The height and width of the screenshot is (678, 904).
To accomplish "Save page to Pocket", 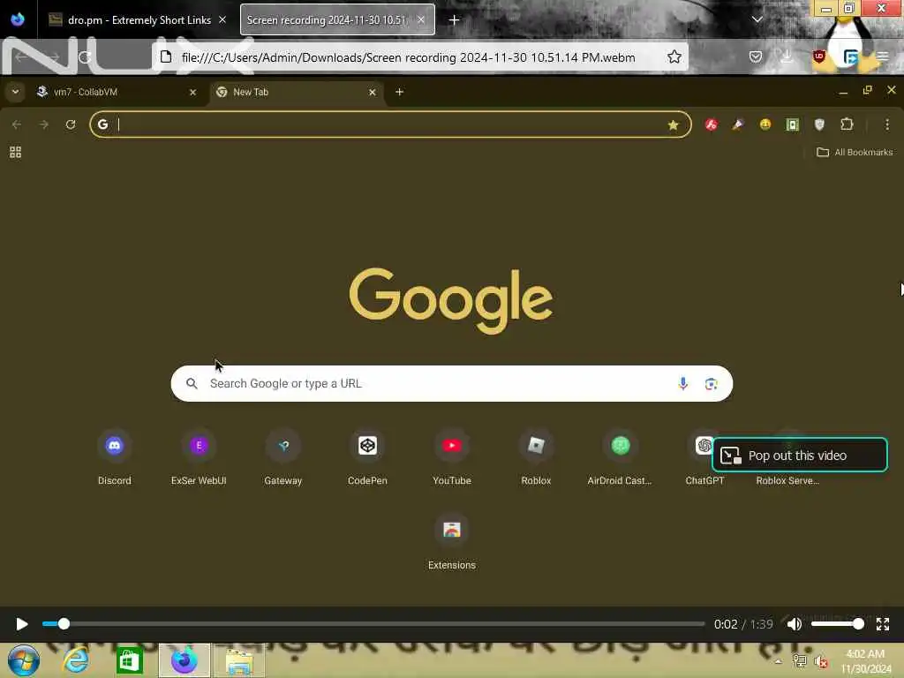I will pos(756,56).
